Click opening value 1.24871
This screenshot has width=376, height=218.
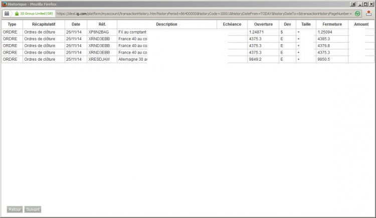pyautogui.click(x=256, y=32)
